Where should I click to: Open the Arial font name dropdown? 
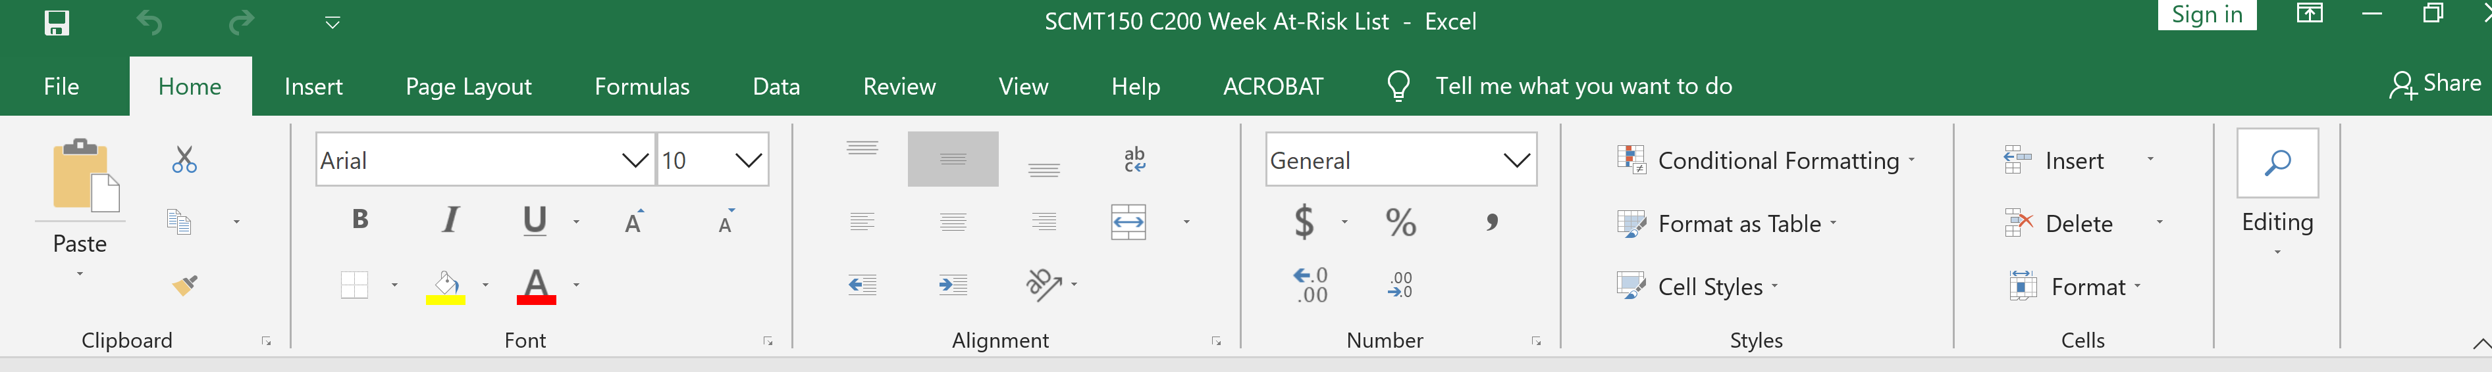(x=635, y=160)
